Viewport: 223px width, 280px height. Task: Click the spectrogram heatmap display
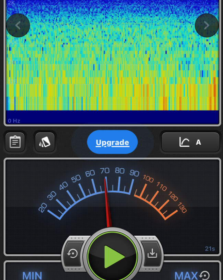pos(113,62)
